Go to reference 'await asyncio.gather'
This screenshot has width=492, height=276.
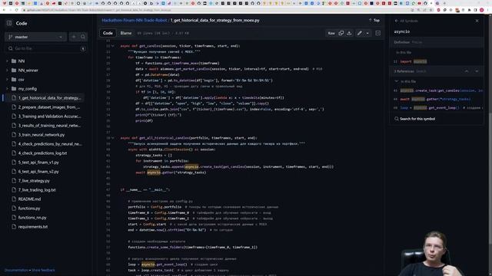click(x=436, y=99)
